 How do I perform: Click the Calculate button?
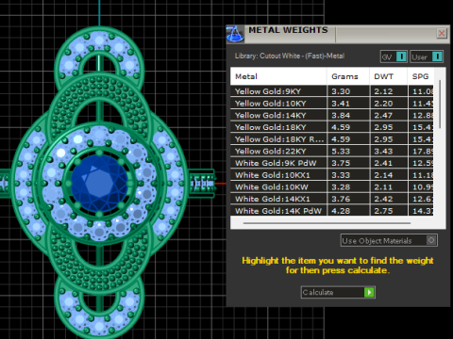pyautogui.click(x=338, y=292)
